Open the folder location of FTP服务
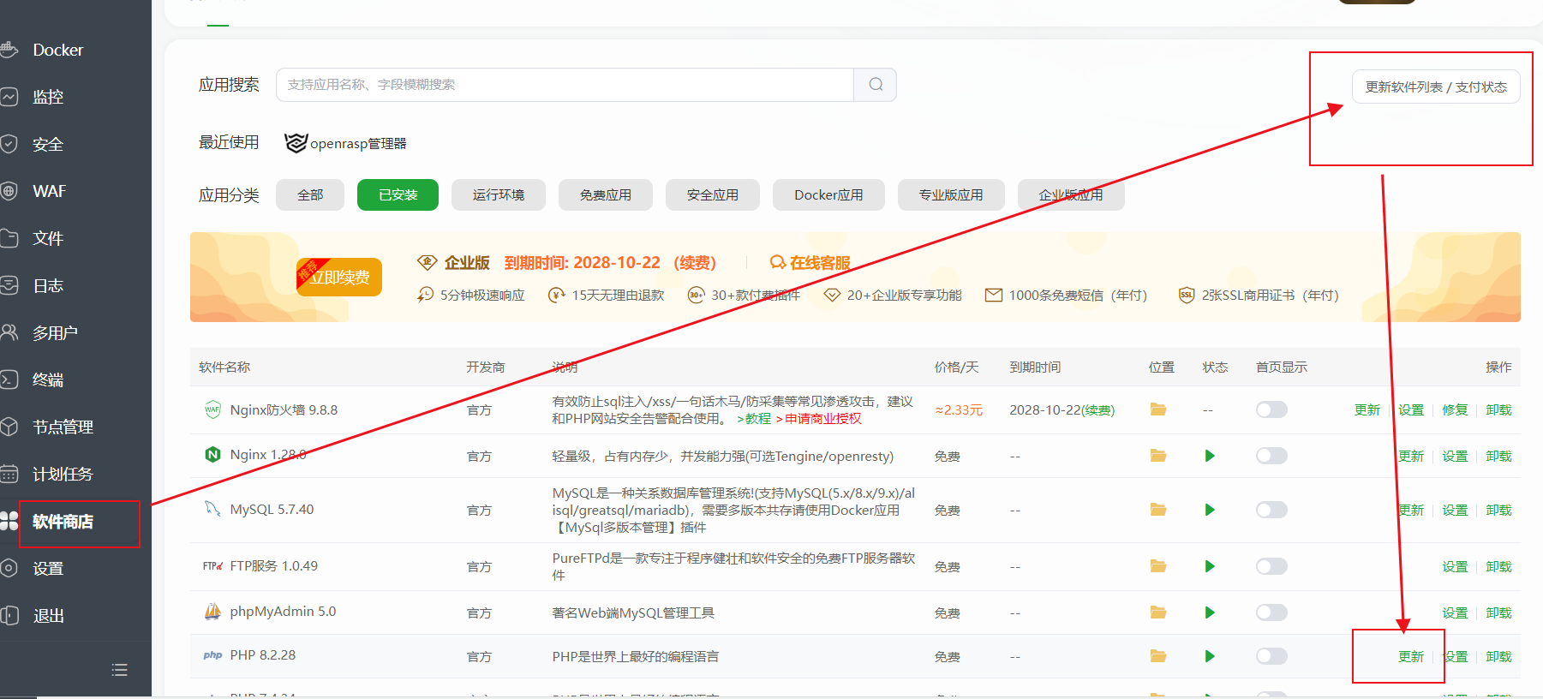Viewport: 1543px width, 699px height. (x=1158, y=566)
